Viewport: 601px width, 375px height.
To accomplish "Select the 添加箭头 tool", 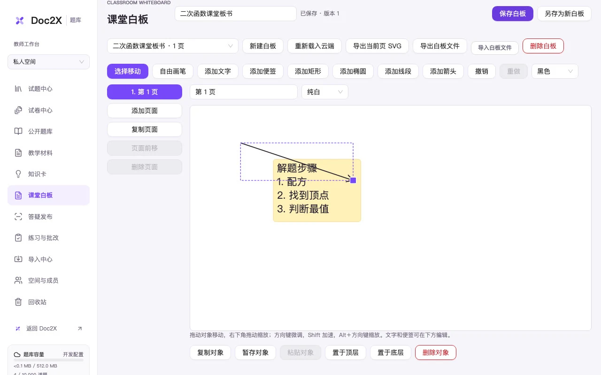I will click(x=443, y=71).
